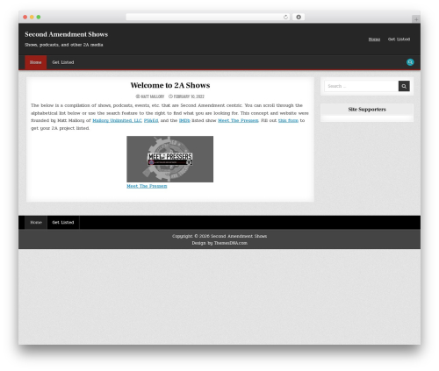Image resolution: width=439 pixels, height=371 pixels.
Task: Open the teal search icon in navigation bar
Action: (x=410, y=62)
